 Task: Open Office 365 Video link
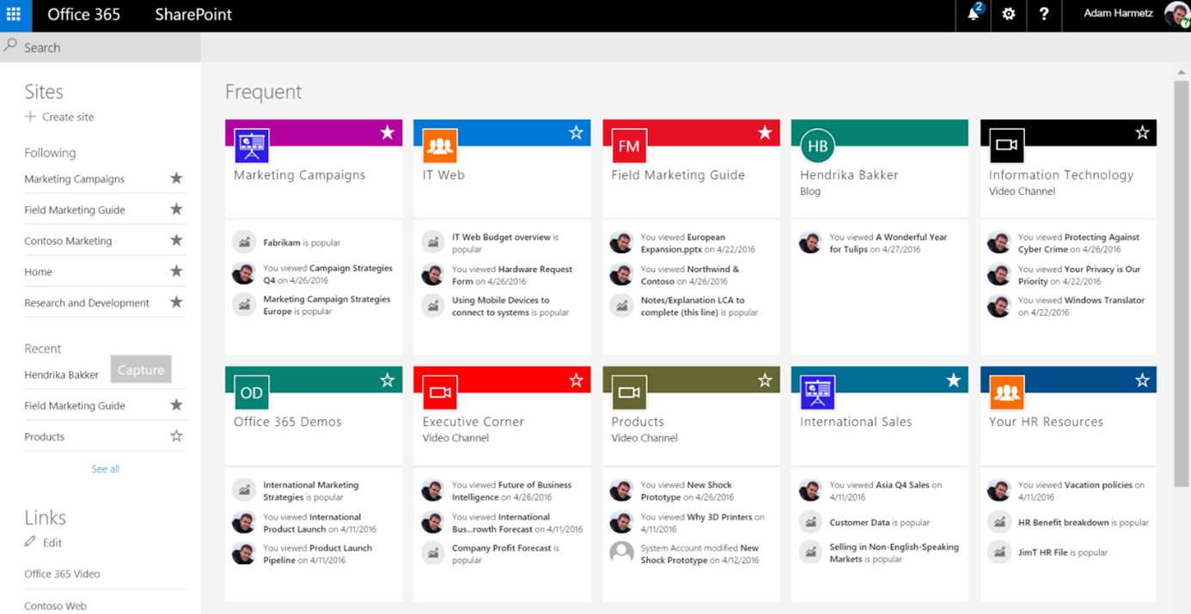(62, 574)
